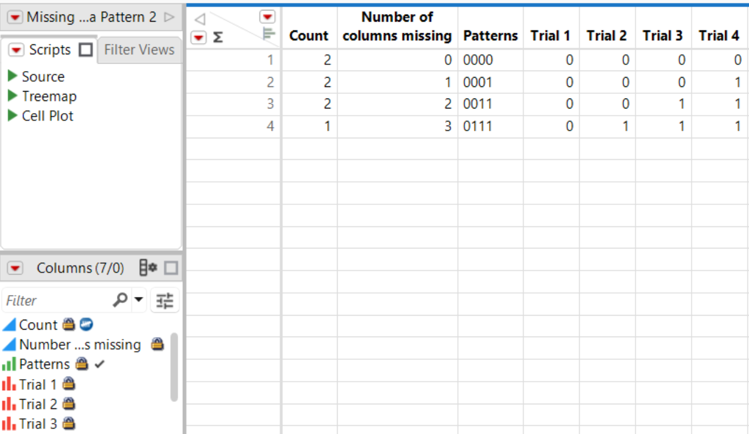Open the Columns panel red triangle menu
The image size is (749, 434).
(x=14, y=267)
